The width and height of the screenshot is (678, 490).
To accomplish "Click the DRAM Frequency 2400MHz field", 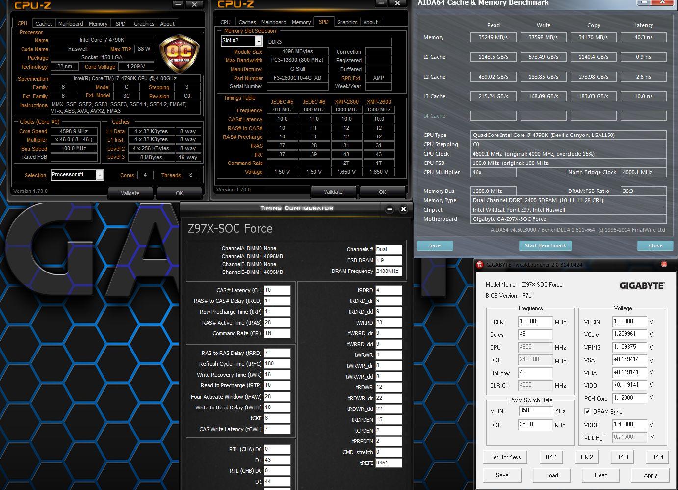I will pos(389,271).
